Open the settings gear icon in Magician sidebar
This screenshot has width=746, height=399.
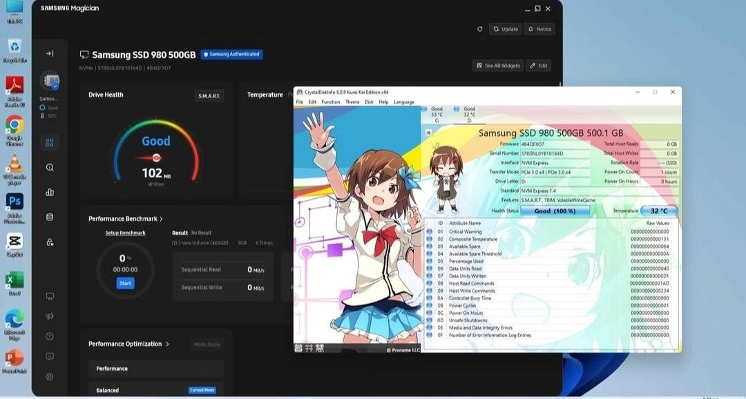[x=50, y=377]
